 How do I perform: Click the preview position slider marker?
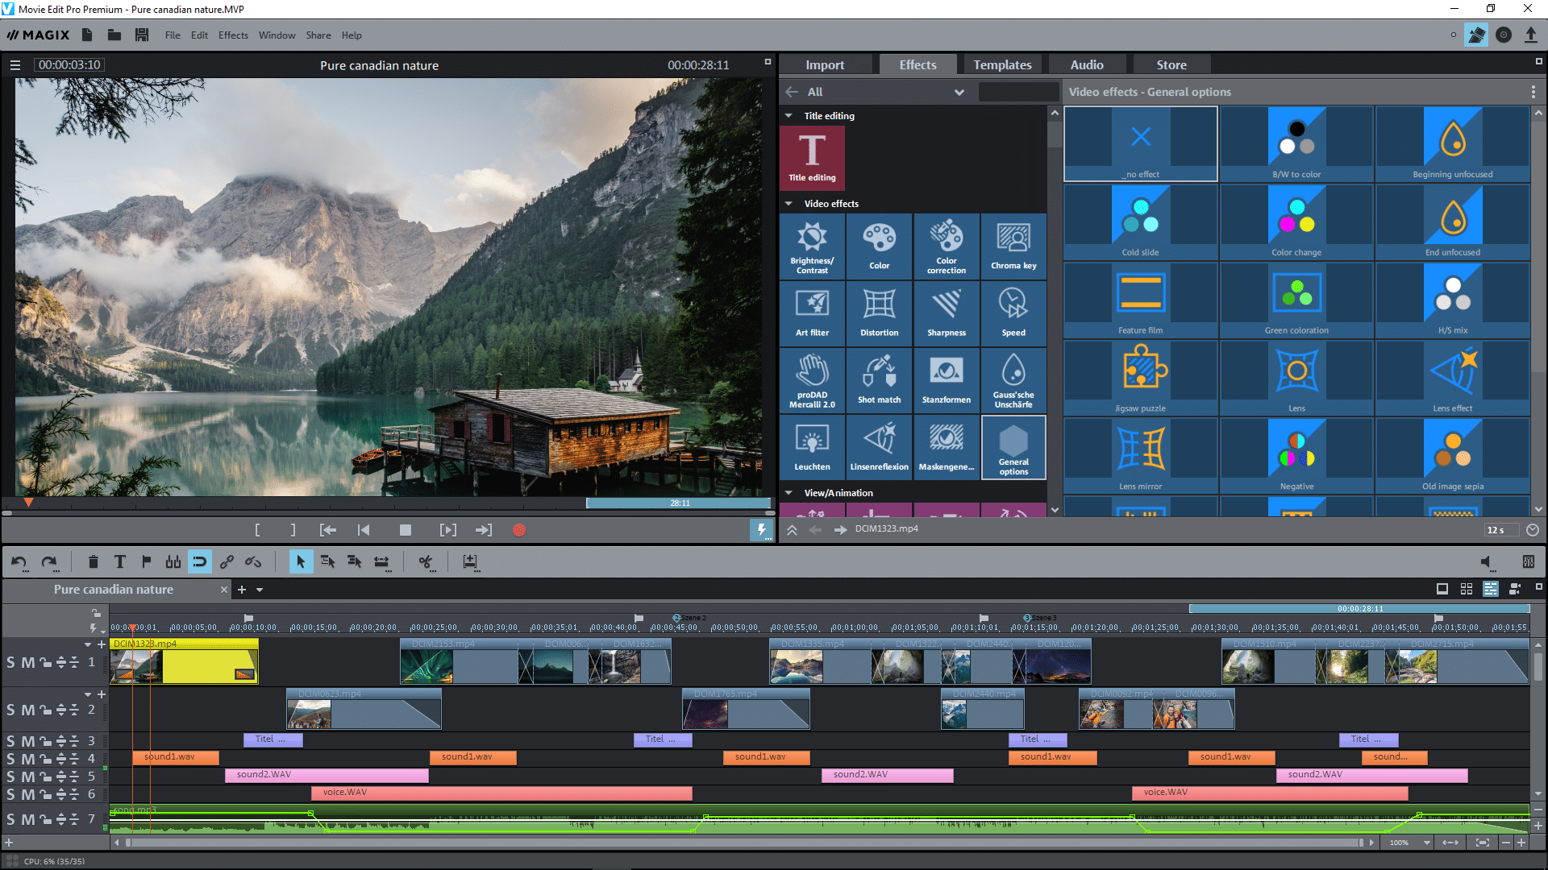pyautogui.click(x=28, y=503)
